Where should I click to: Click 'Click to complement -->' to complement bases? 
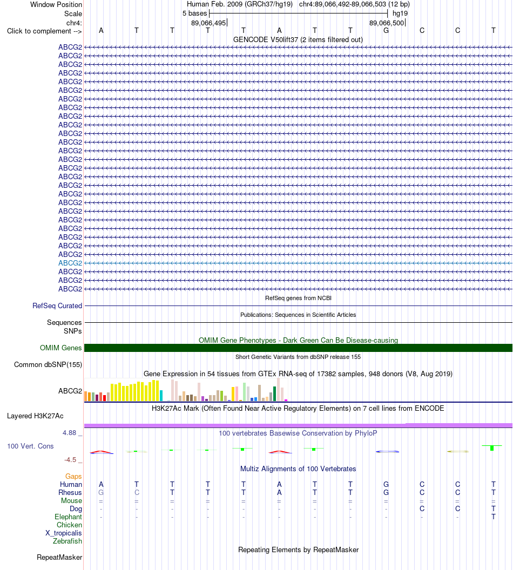(x=44, y=31)
